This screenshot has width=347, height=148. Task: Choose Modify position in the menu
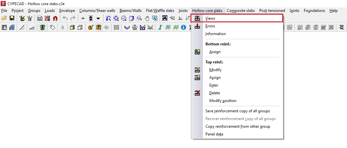[237, 101]
